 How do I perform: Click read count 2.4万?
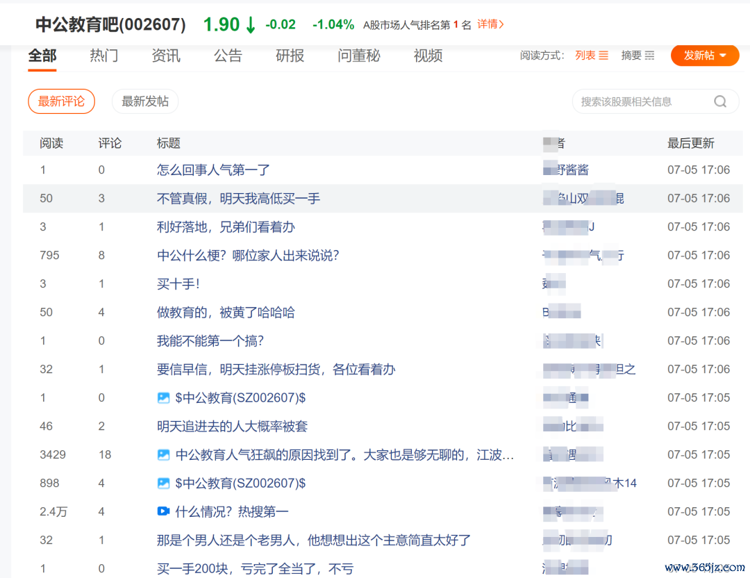[53, 511]
